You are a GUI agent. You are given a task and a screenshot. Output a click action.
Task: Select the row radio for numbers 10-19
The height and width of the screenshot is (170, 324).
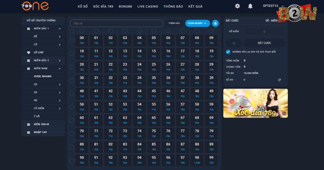[x=72, y=54]
